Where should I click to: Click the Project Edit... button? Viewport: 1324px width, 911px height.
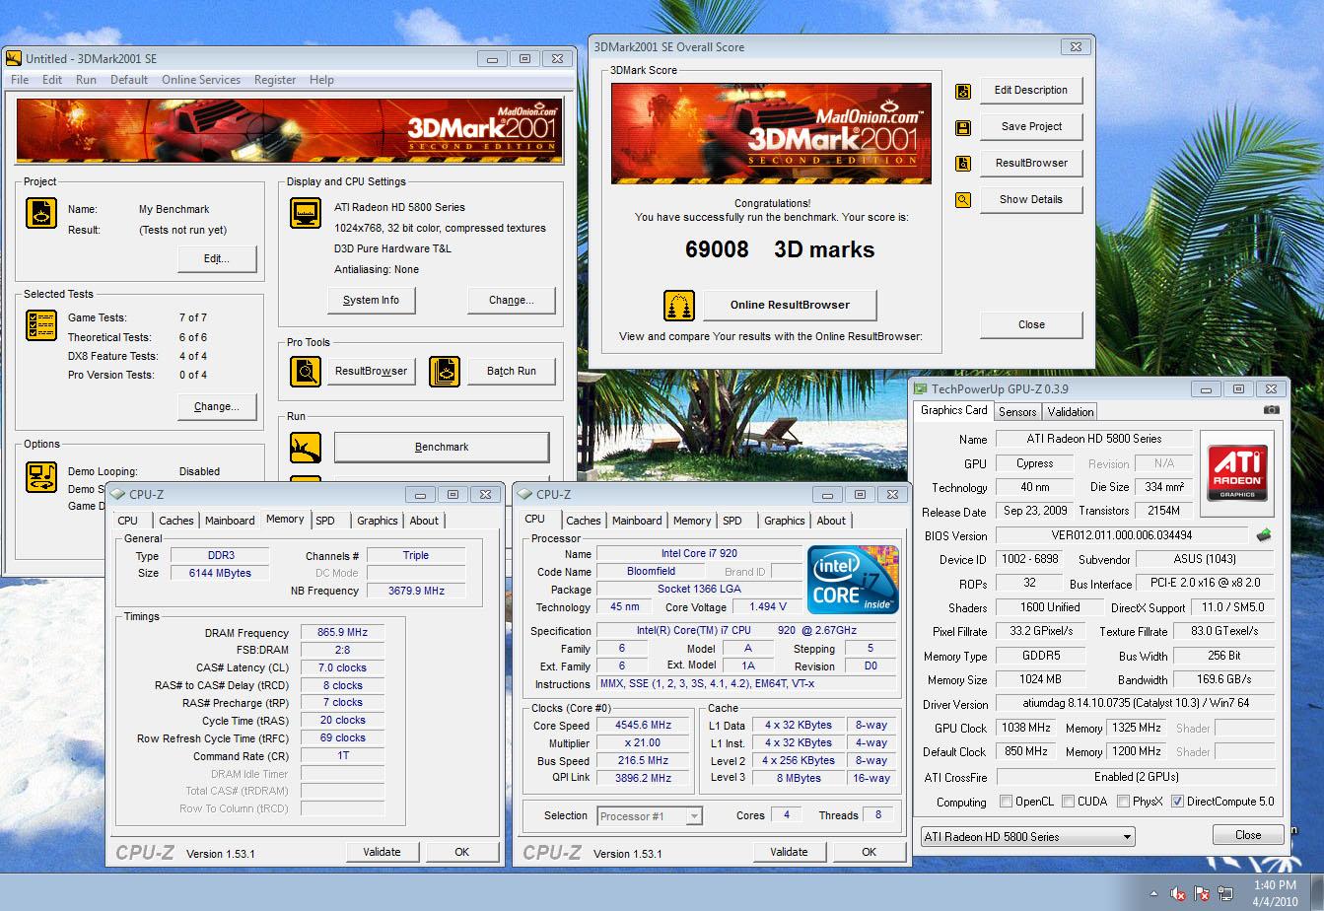(217, 259)
